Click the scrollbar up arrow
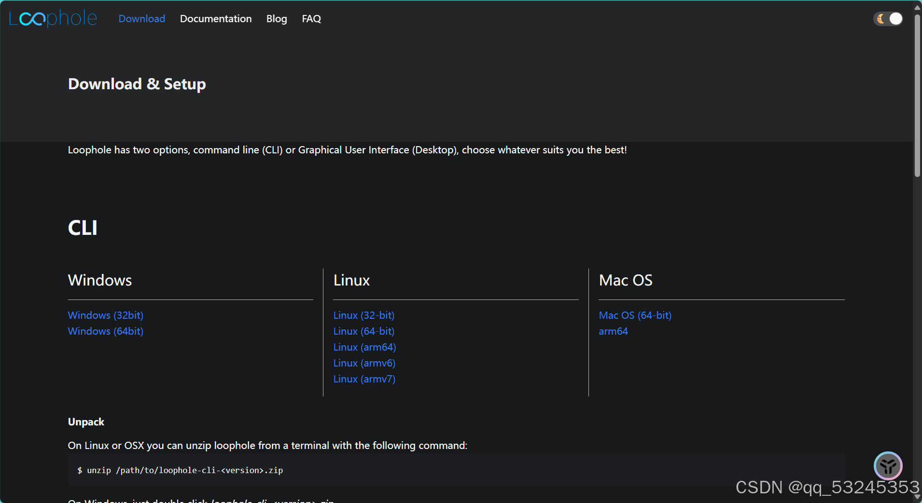 click(917, 7)
